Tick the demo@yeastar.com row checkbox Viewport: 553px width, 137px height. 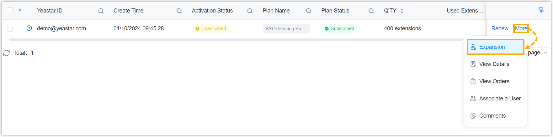pyautogui.click(x=10, y=29)
